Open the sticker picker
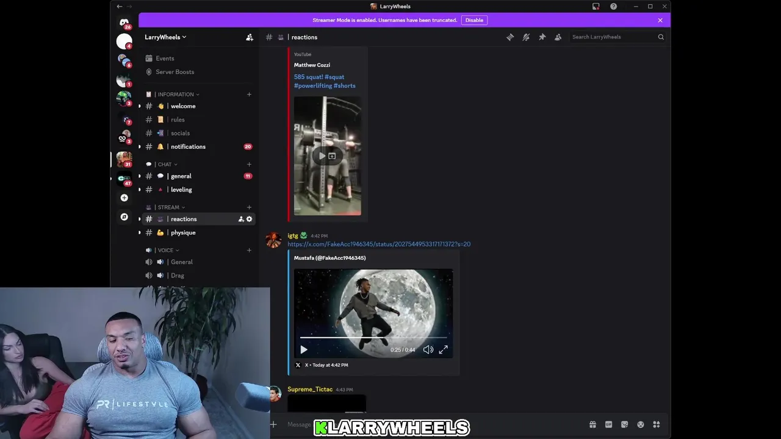Viewport: 781px width, 439px height. click(x=624, y=424)
